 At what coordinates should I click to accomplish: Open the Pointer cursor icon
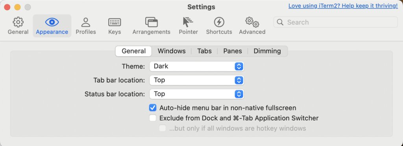tap(188, 22)
